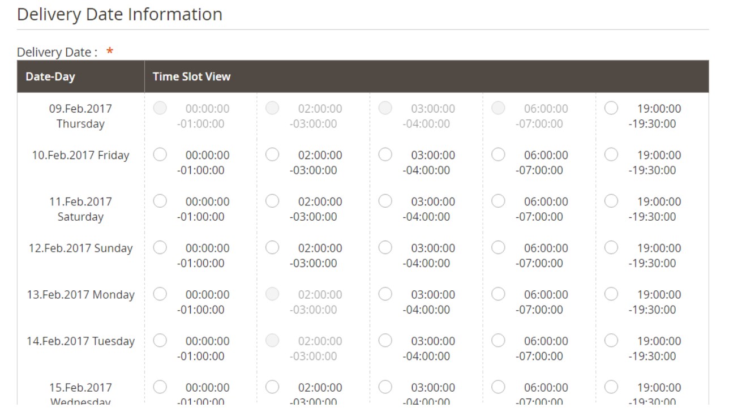Choose Friday 10.Feb 00:00:00-01:00:00 slot
This screenshot has height=412, width=729.
pyautogui.click(x=160, y=154)
